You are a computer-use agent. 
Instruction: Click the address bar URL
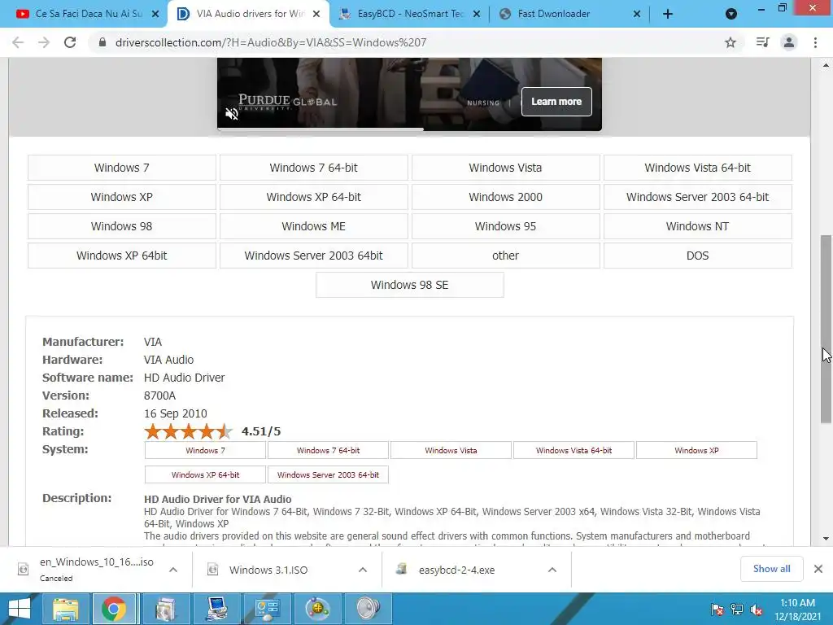tap(271, 42)
